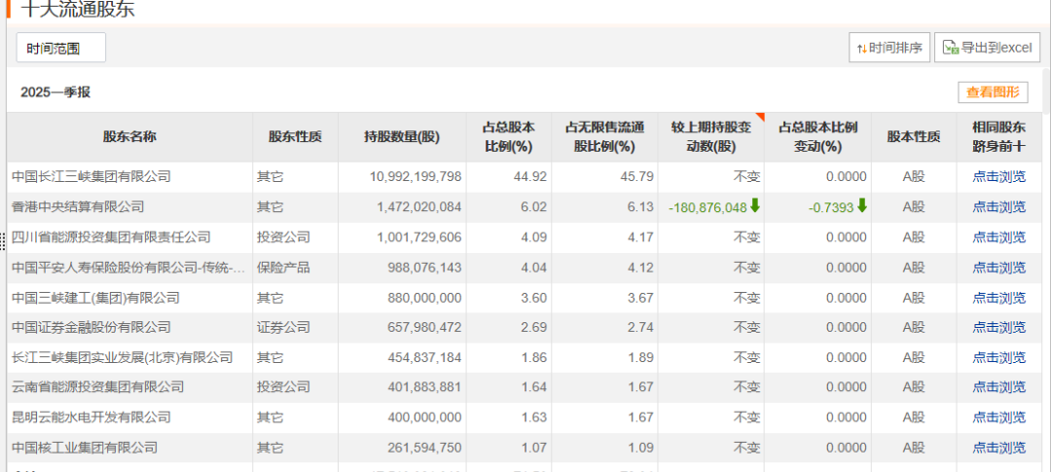The width and height of the screenshot is (1051, 472).
Task: Click holding amount 1,001,729,606
Action: (419, 237)
